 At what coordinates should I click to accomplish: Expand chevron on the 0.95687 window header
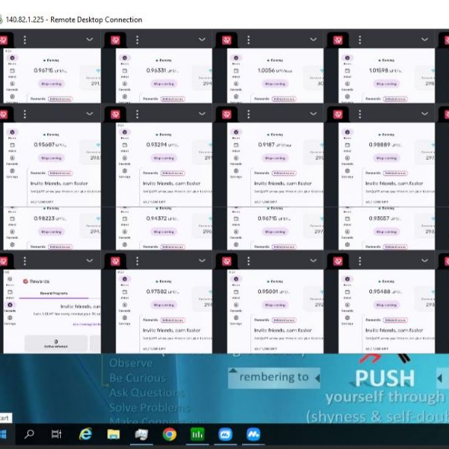(90, 113)
